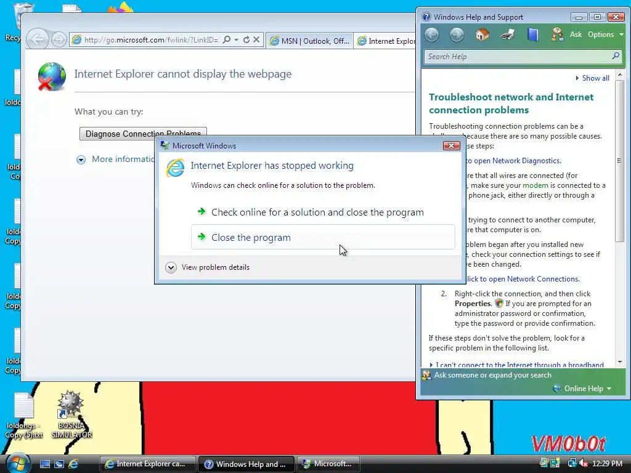
Task: Switch to the MSN | Outlook tab
Action: pyautogui.click(x=309, y=41)
